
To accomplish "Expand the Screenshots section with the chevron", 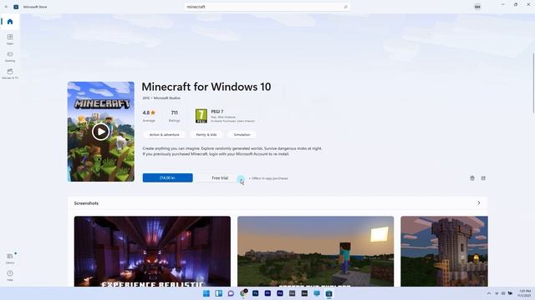I will click(x=479, y=203).
